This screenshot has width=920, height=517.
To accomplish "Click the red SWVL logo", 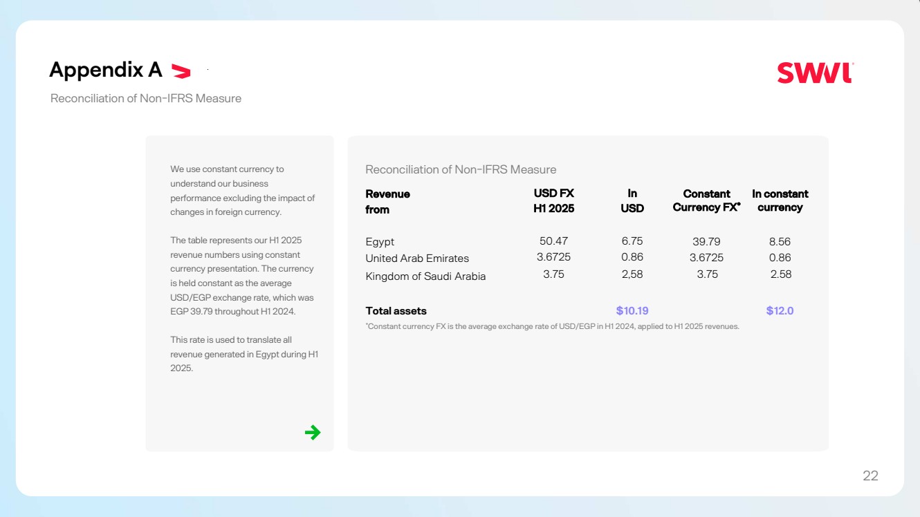I will click(x=815, y=73).
